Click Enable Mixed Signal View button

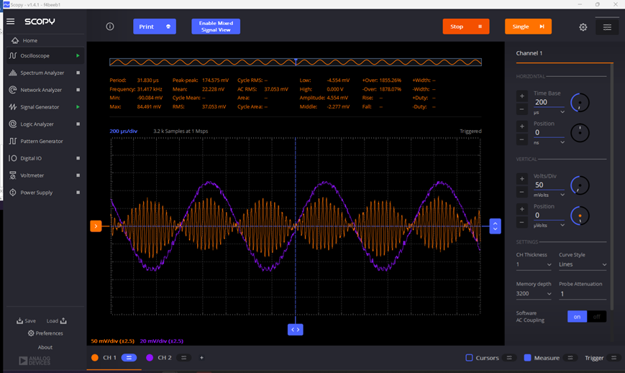click(216, 27)
